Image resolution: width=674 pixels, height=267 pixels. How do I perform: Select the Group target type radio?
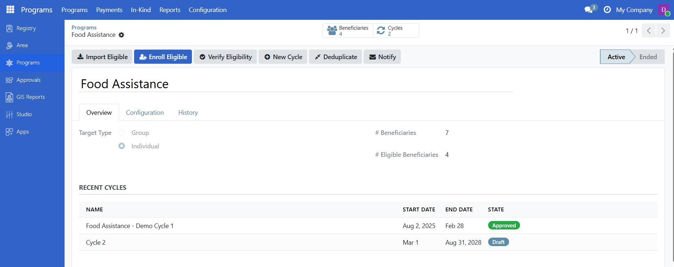[x=122, y=132]
